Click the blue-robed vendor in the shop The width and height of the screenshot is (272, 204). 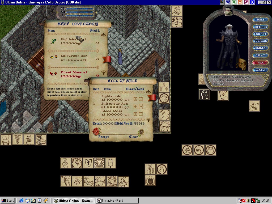120,57
